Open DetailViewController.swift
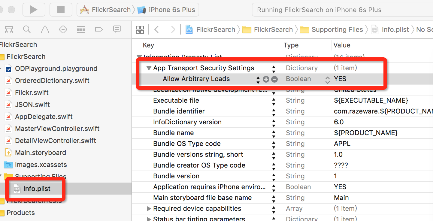433x221 pixels. point(56,141)
